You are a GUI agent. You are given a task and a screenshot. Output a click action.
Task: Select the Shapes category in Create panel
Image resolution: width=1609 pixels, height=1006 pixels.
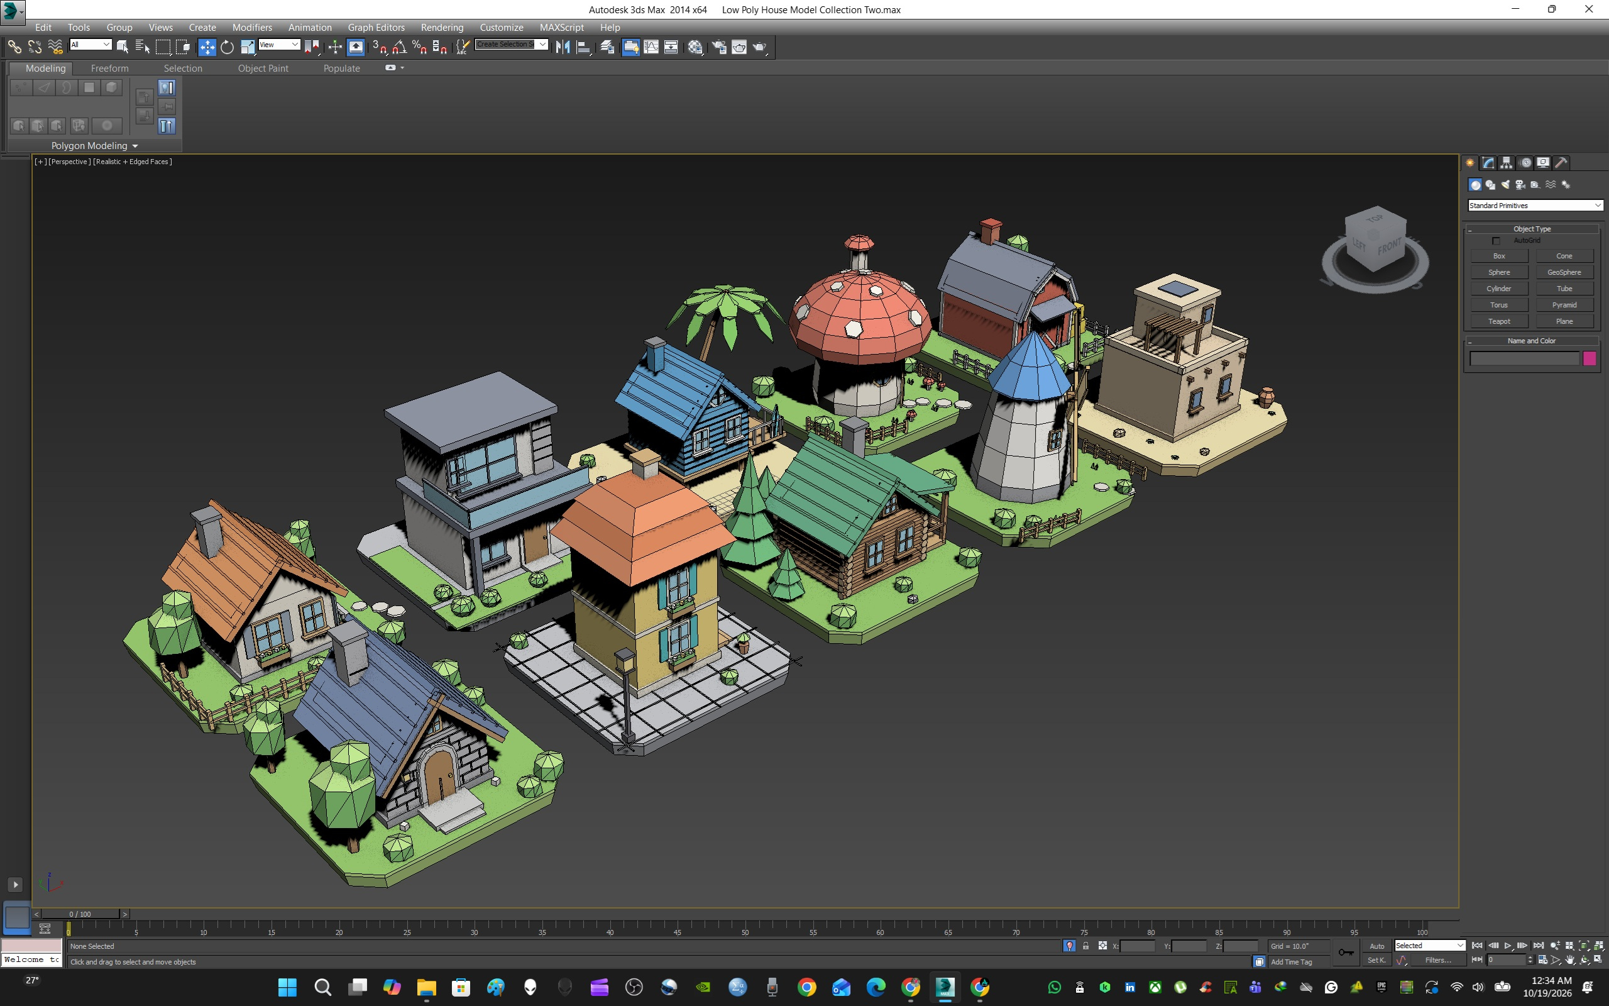(1491, 184)
